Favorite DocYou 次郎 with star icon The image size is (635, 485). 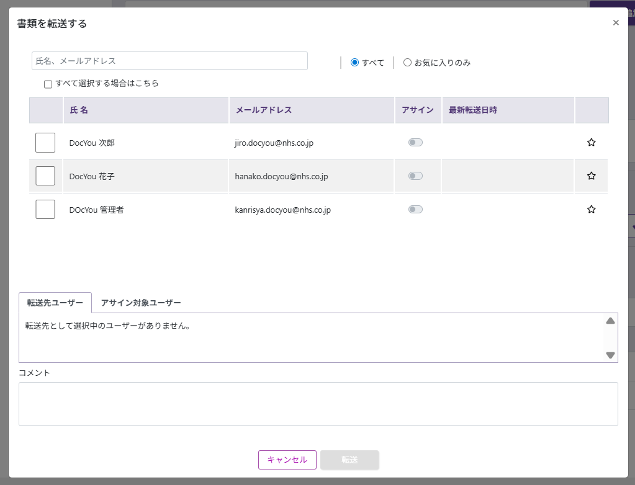click(x=591, y=143)
